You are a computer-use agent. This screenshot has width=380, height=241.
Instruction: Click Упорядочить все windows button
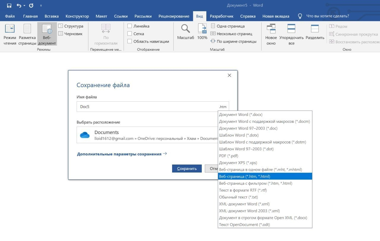pos(291,34)
